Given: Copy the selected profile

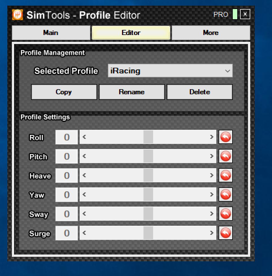Looking at the screenshot, I should 64,92.
